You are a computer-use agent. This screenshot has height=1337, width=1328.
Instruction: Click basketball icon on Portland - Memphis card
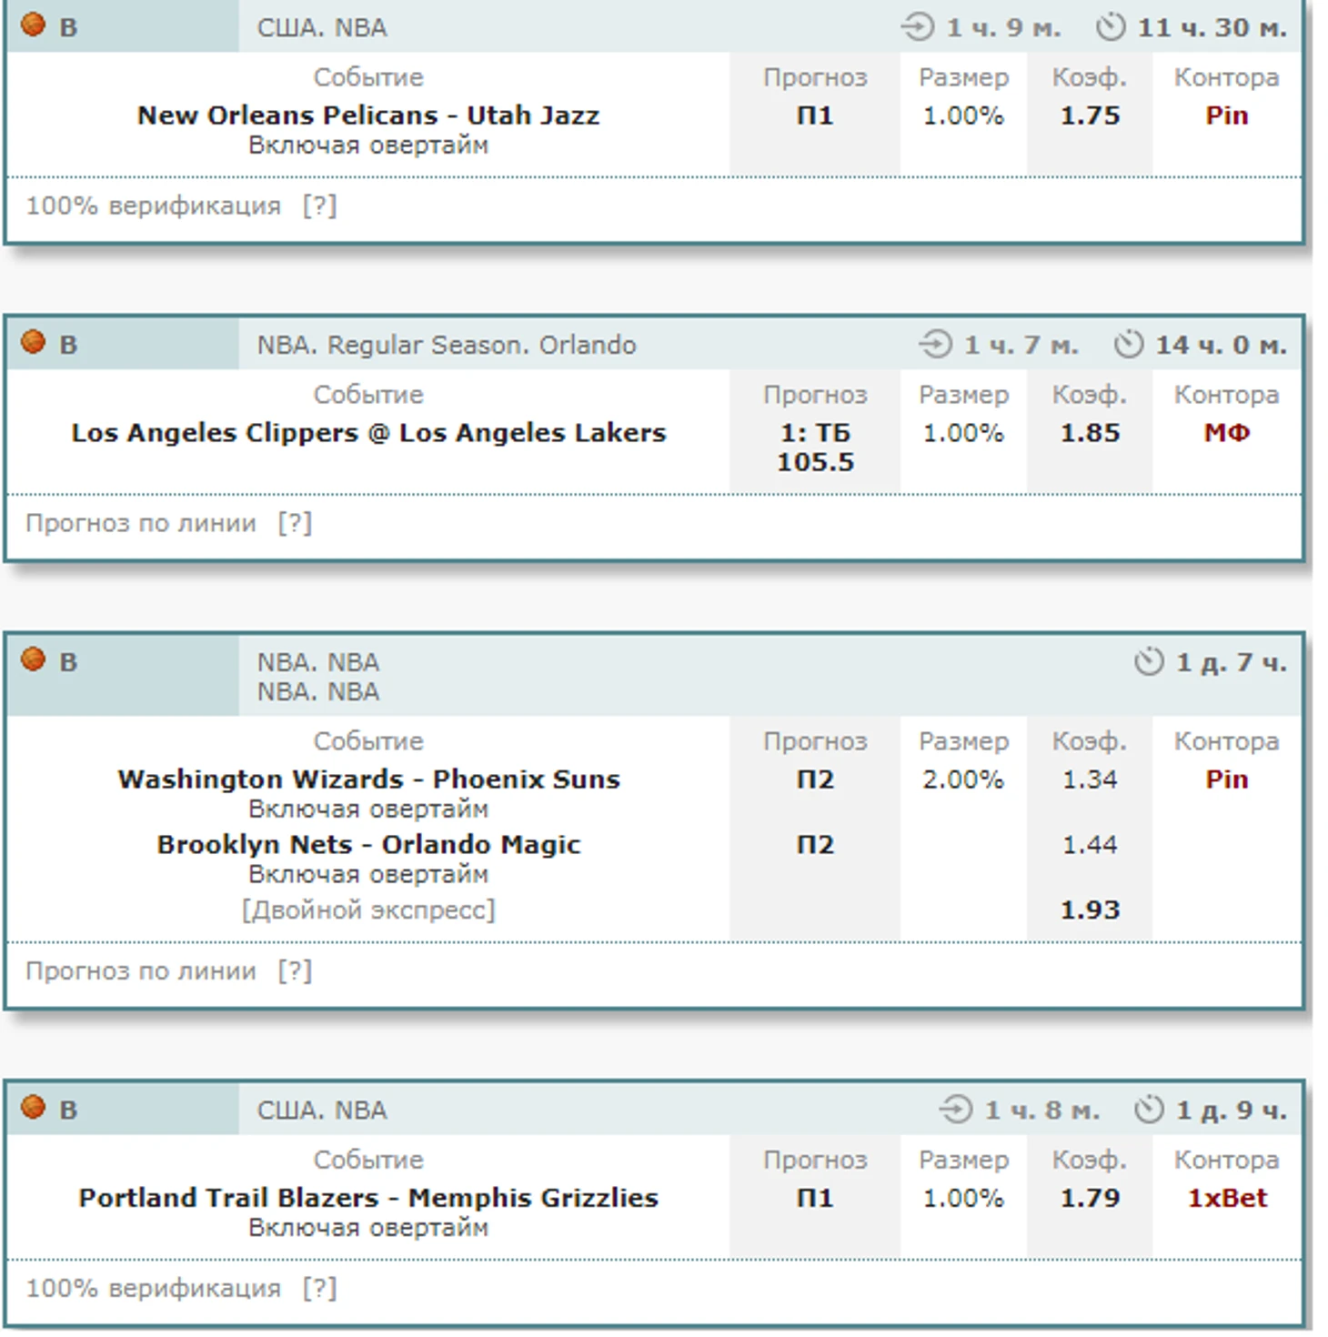pyautogui.click(x=33, y=1107)
